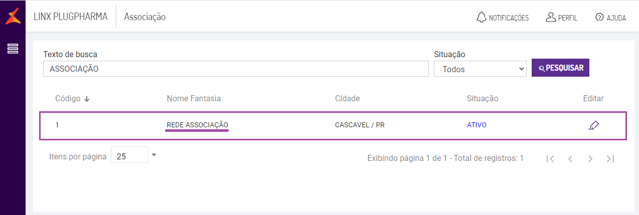Go to the previous results page

(570, 159)
